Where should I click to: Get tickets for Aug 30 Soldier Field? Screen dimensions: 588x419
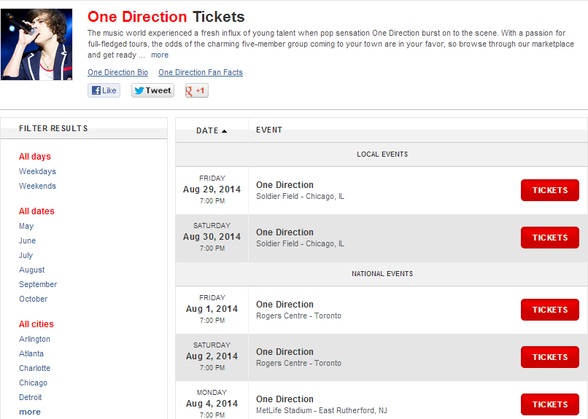click(549, 238)
